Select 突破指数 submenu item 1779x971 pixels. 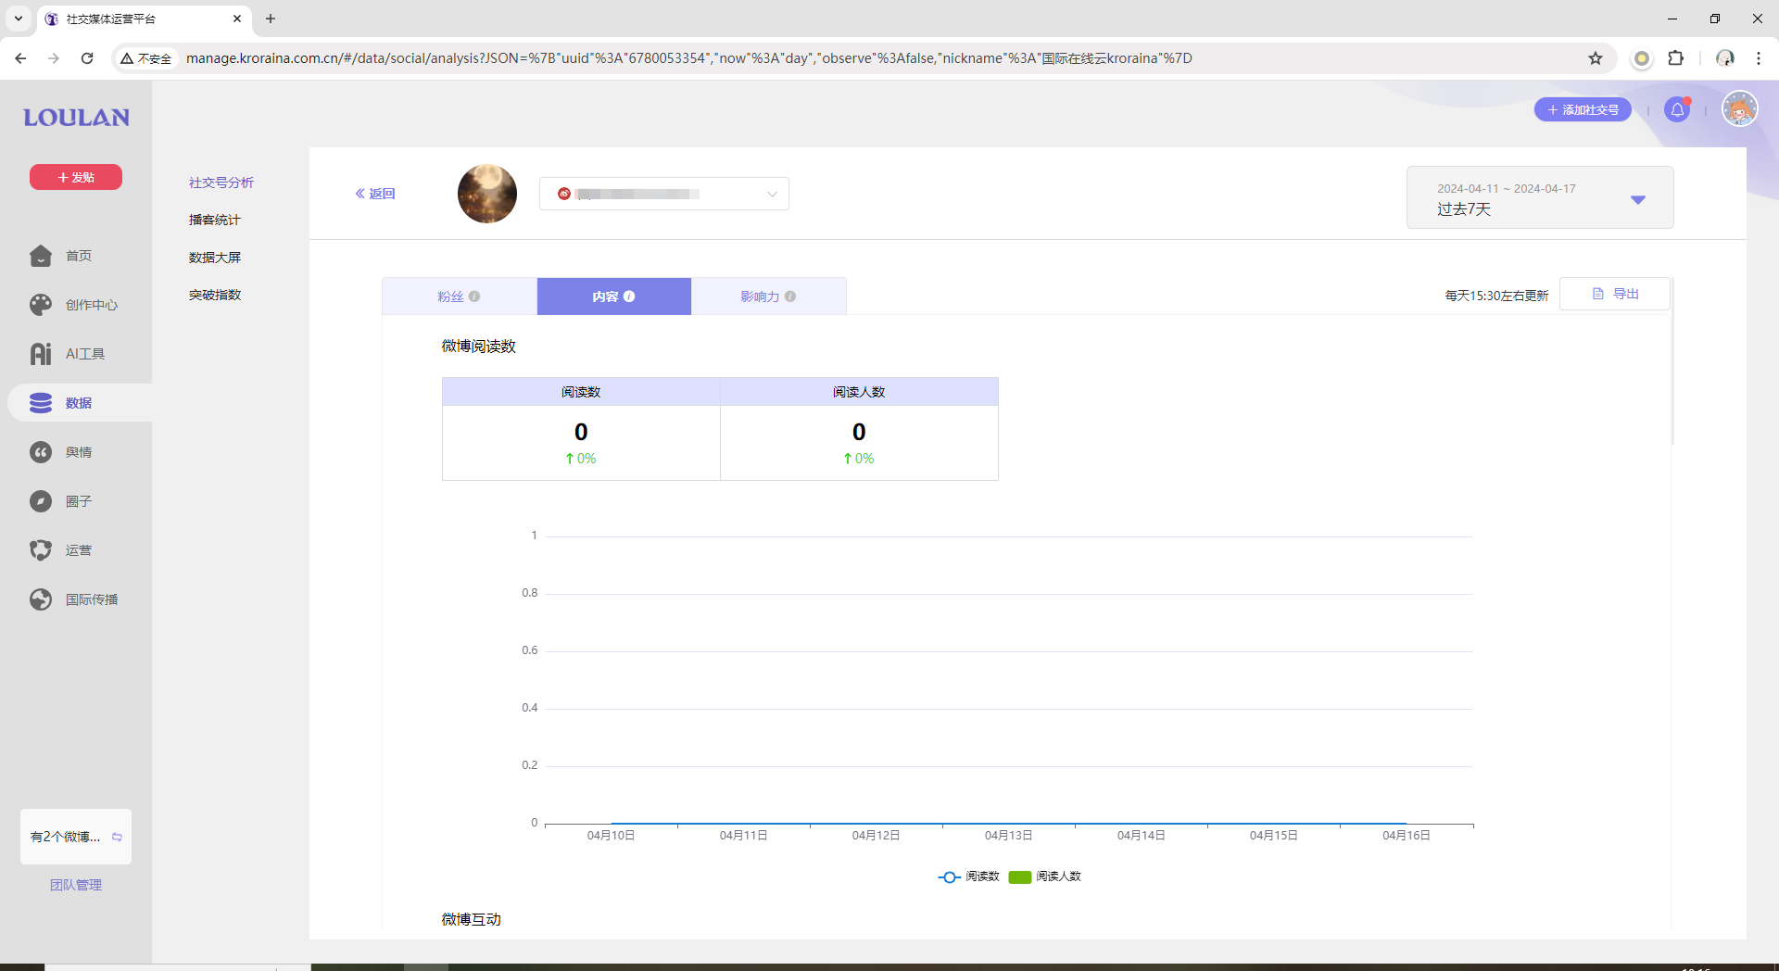[215, 295]
